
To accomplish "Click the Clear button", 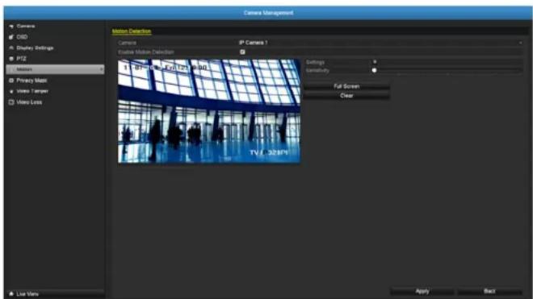I will (346, 96).
